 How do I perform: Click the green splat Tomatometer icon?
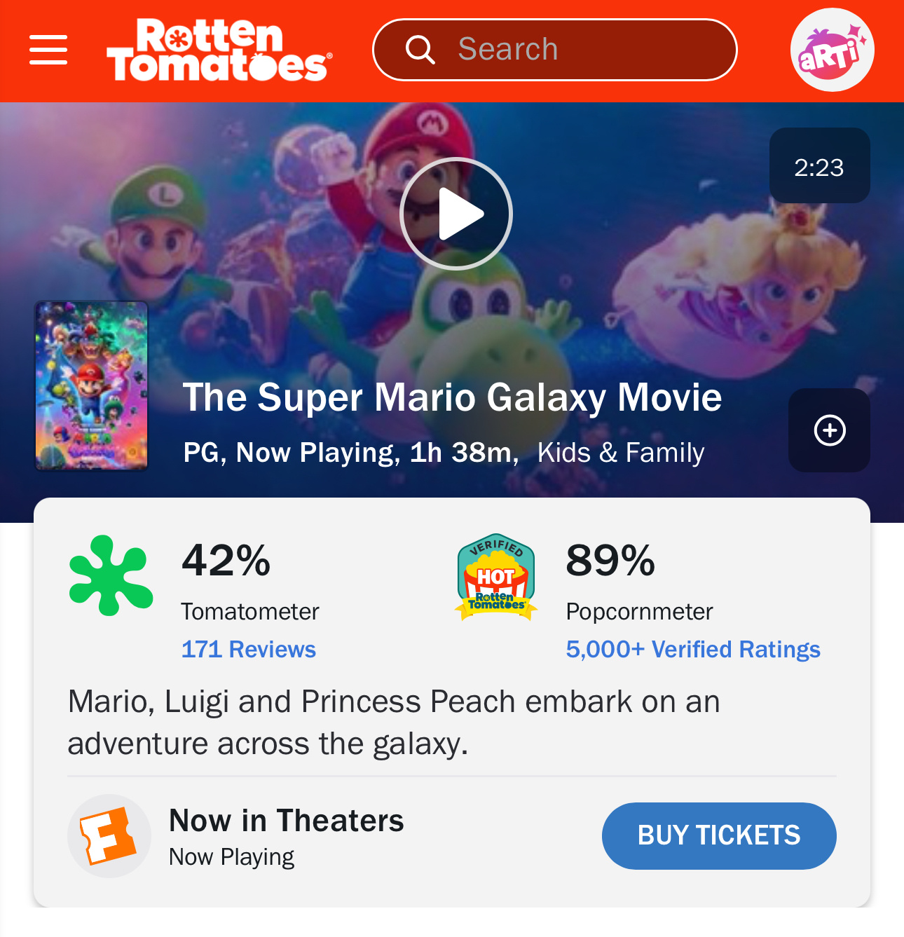111,575
